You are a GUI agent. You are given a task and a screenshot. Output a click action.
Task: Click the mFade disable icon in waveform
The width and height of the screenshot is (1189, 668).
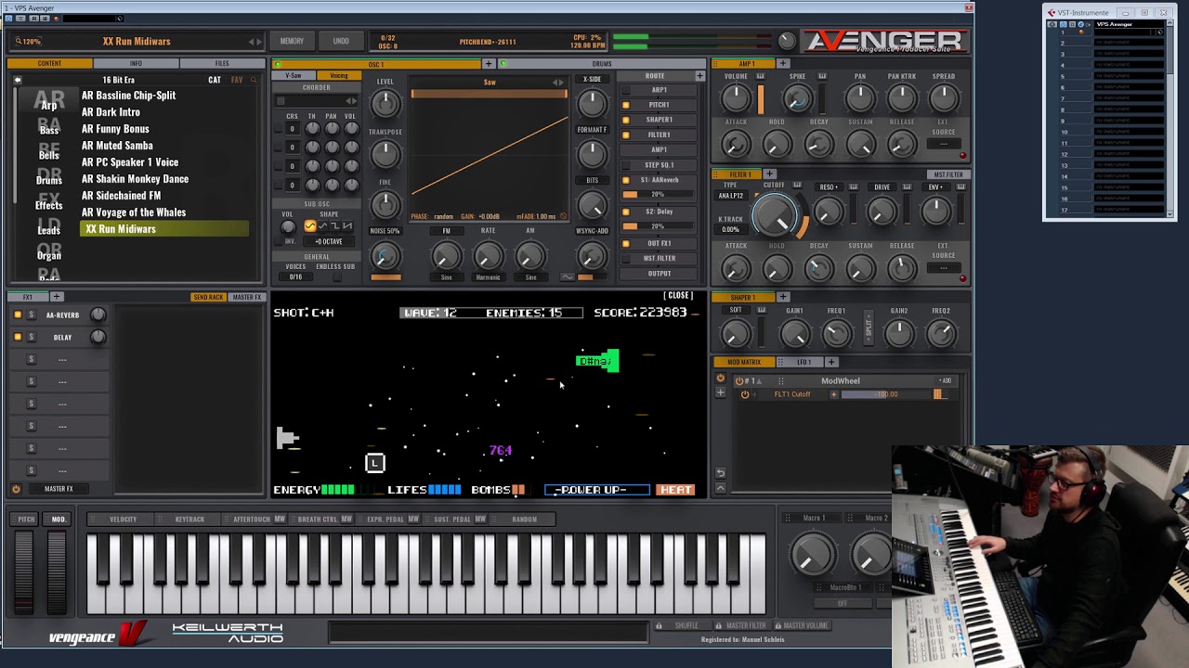point(563,216)
